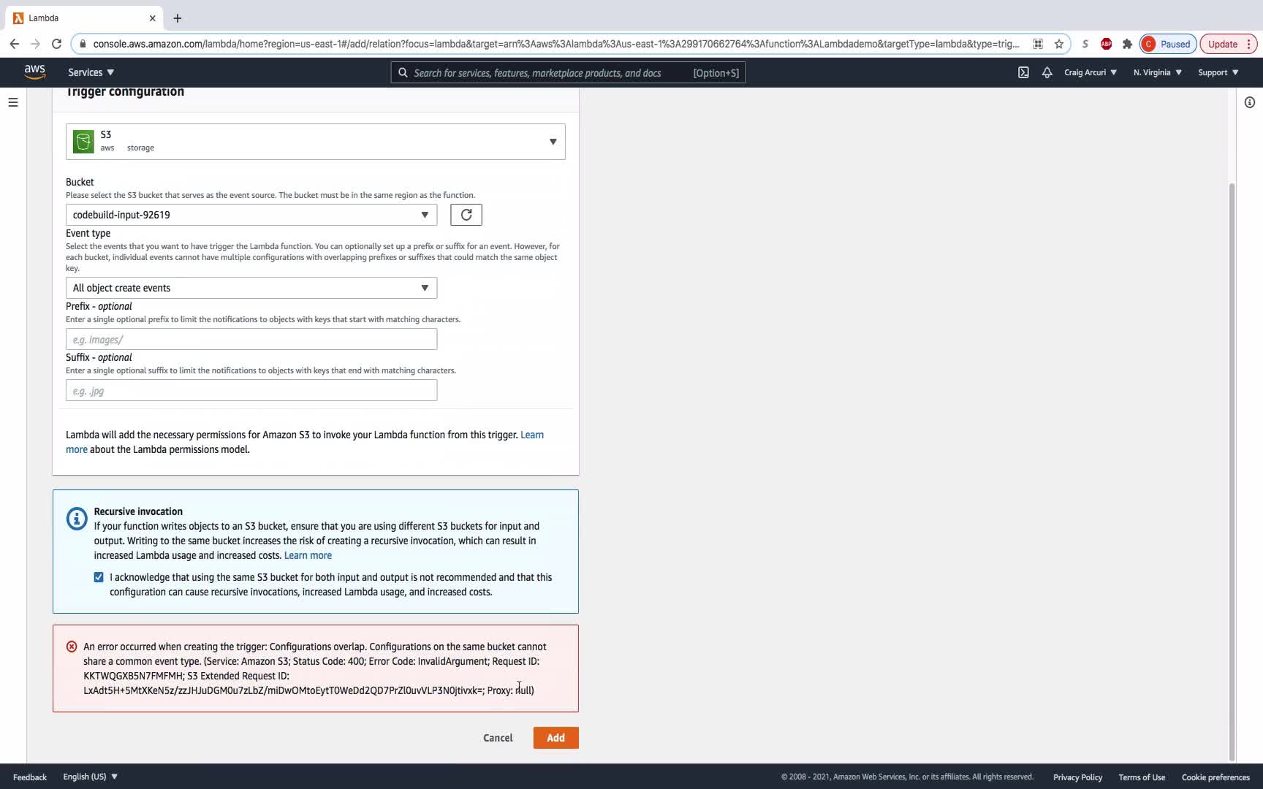Click the browser address bar URL
The height and width of the screenshot is (789, 1263).
(555, 44)
